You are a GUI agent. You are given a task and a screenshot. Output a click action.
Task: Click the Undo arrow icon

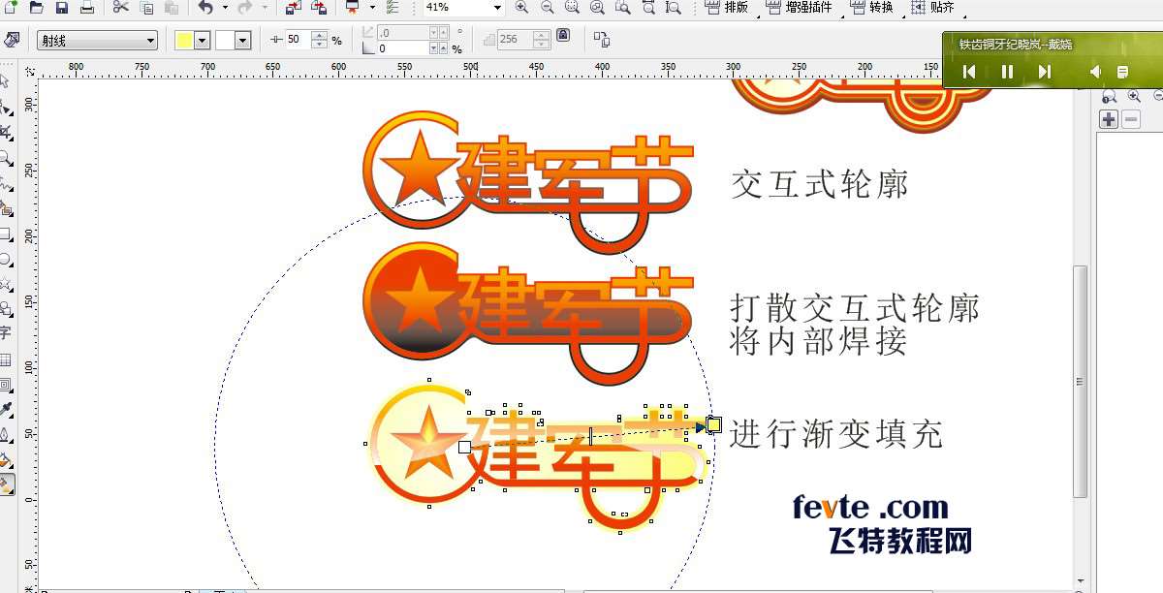(x=205, y=8)
